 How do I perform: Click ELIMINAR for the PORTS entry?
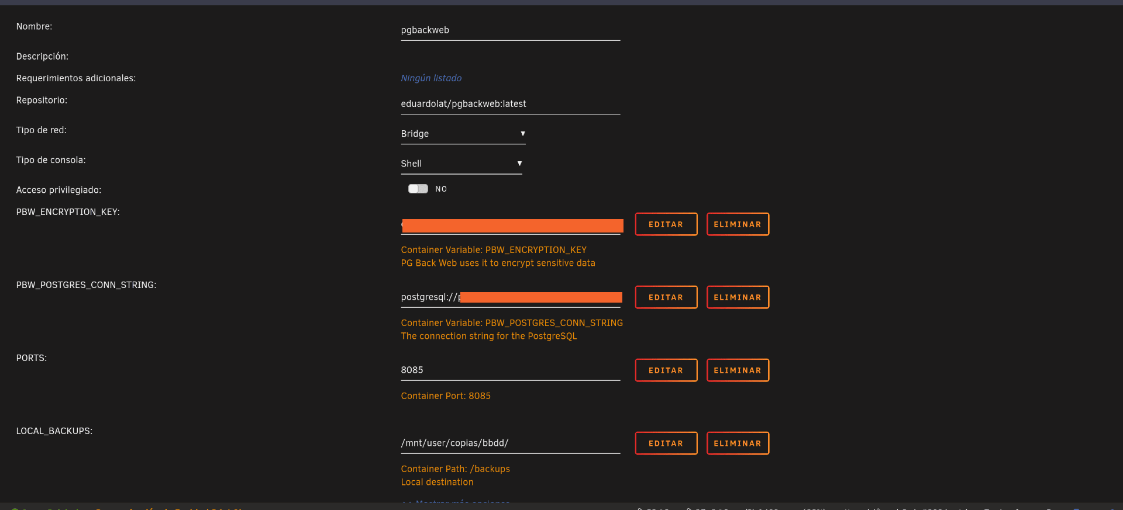pos(738,370)
